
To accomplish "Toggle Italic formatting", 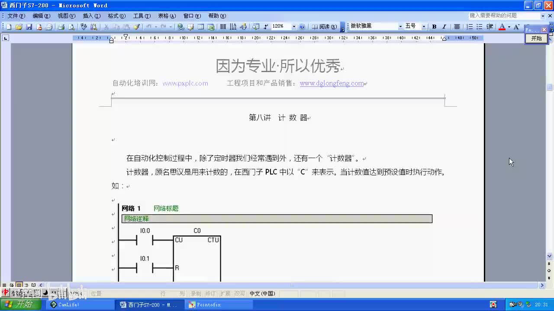I will [x=444, y=27].
